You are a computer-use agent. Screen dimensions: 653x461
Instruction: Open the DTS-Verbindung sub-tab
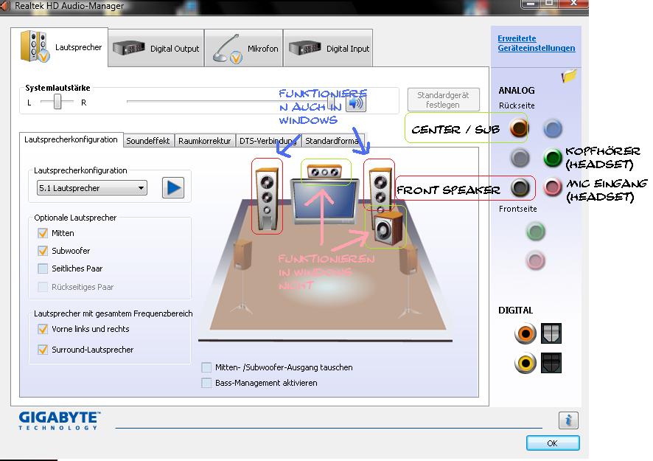point(268,141)
